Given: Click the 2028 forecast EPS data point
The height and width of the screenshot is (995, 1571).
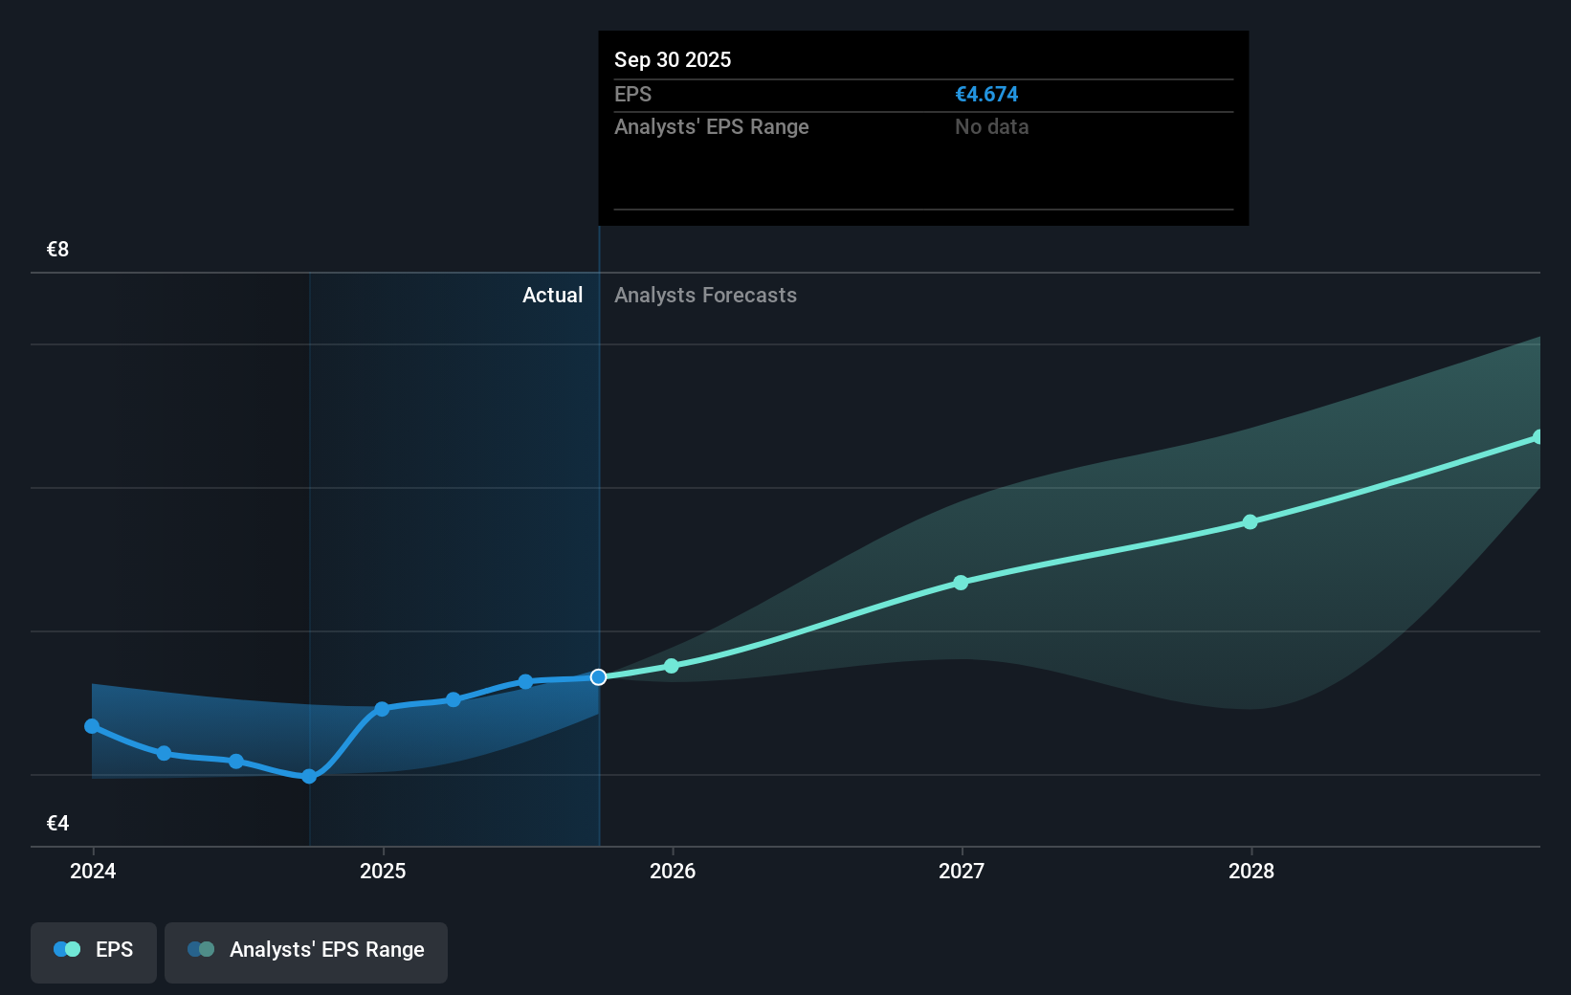Looking at the screenshot, I should tap(1250, 521).
